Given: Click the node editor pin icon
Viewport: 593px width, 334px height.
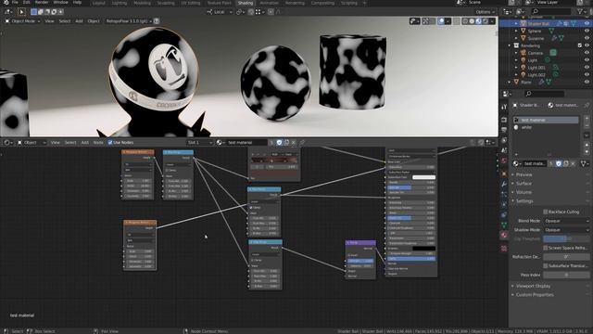Looking at the screenshot, I should point(302,142).
